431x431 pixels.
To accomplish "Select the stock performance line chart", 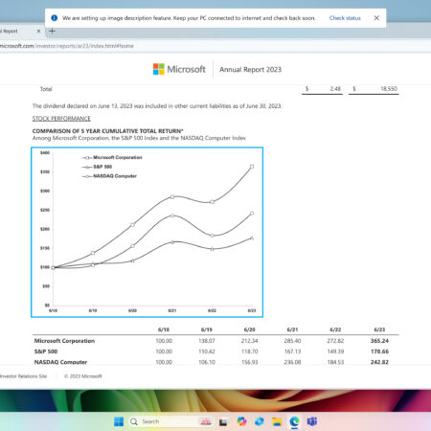I will point(147,232).
